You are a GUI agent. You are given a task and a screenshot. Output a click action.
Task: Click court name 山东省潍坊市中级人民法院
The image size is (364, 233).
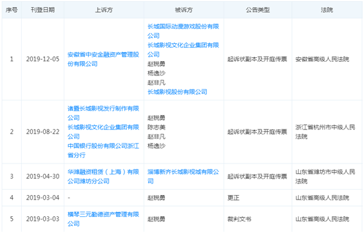[x=325, y=176]
